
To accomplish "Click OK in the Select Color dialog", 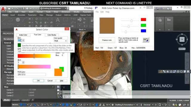I will (38, 81).
